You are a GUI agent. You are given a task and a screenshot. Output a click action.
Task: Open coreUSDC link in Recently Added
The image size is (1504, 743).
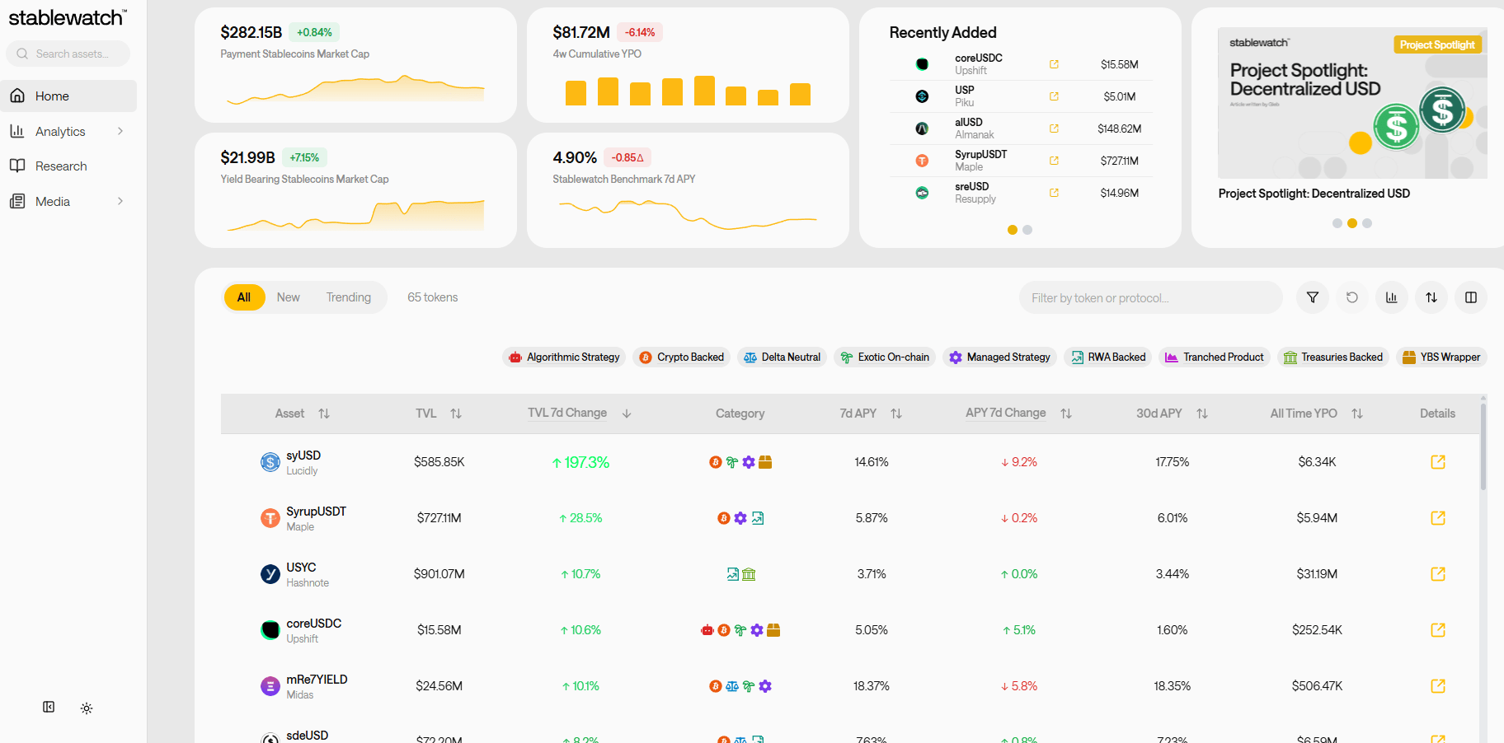1054,64
